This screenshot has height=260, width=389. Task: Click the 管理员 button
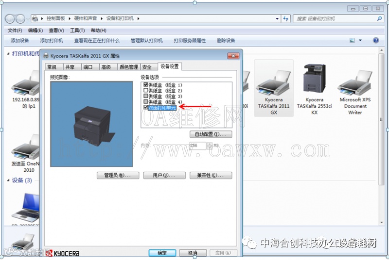118,176
